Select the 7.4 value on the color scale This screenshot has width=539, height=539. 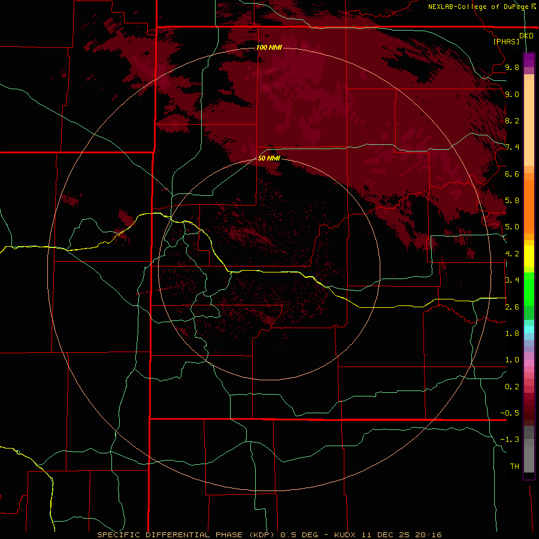(512, 147)
